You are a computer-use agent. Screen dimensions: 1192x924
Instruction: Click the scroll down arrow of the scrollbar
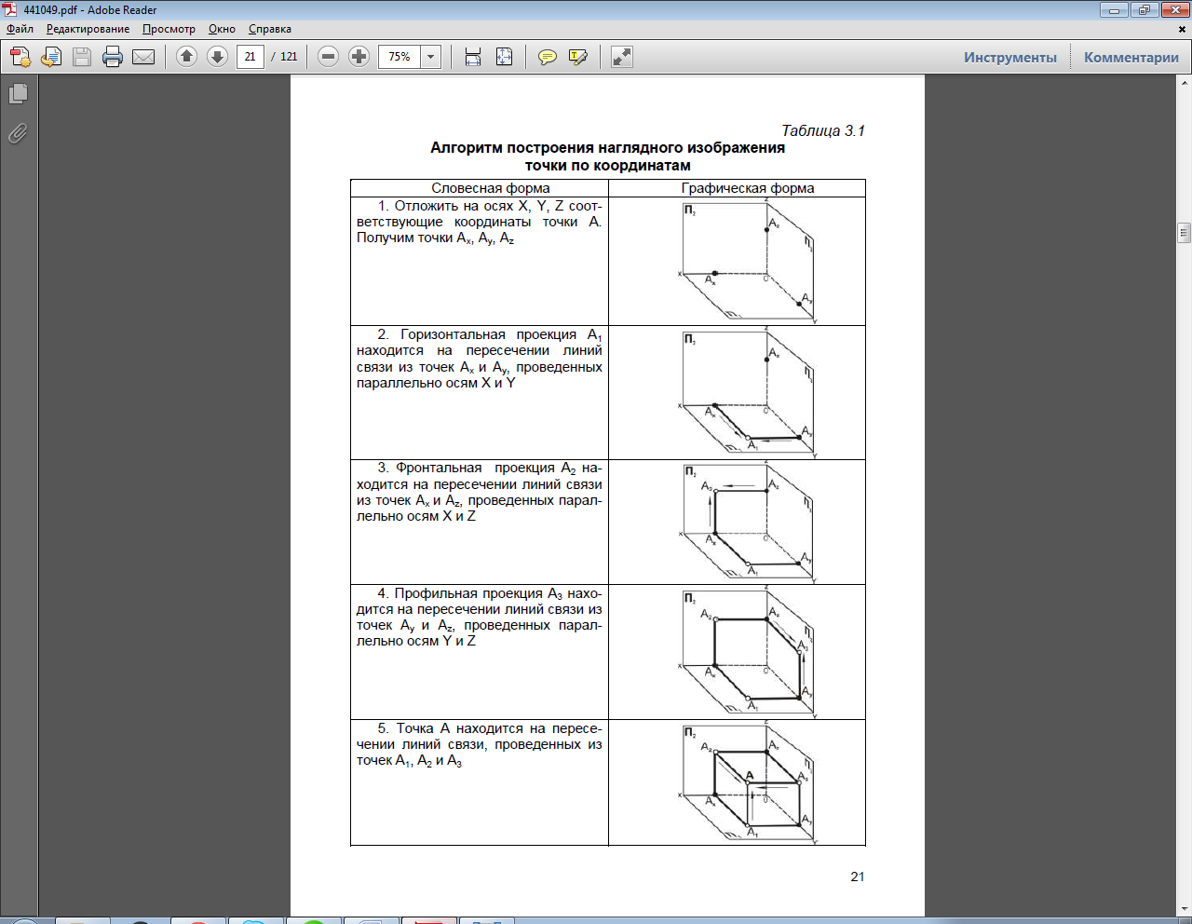click(1184, 908)
